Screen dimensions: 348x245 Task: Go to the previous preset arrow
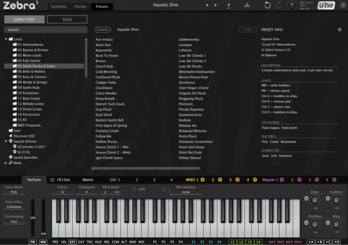(207, 5)
